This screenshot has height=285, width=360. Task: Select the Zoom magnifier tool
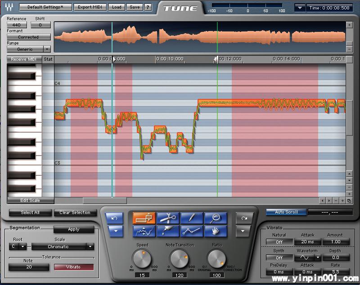click(x=216, y=218)
